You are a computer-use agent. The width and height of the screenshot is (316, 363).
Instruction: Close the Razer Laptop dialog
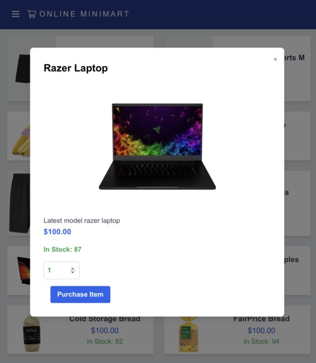[x=275, y=60]
